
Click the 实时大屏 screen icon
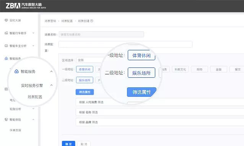(x=6, y=20)
